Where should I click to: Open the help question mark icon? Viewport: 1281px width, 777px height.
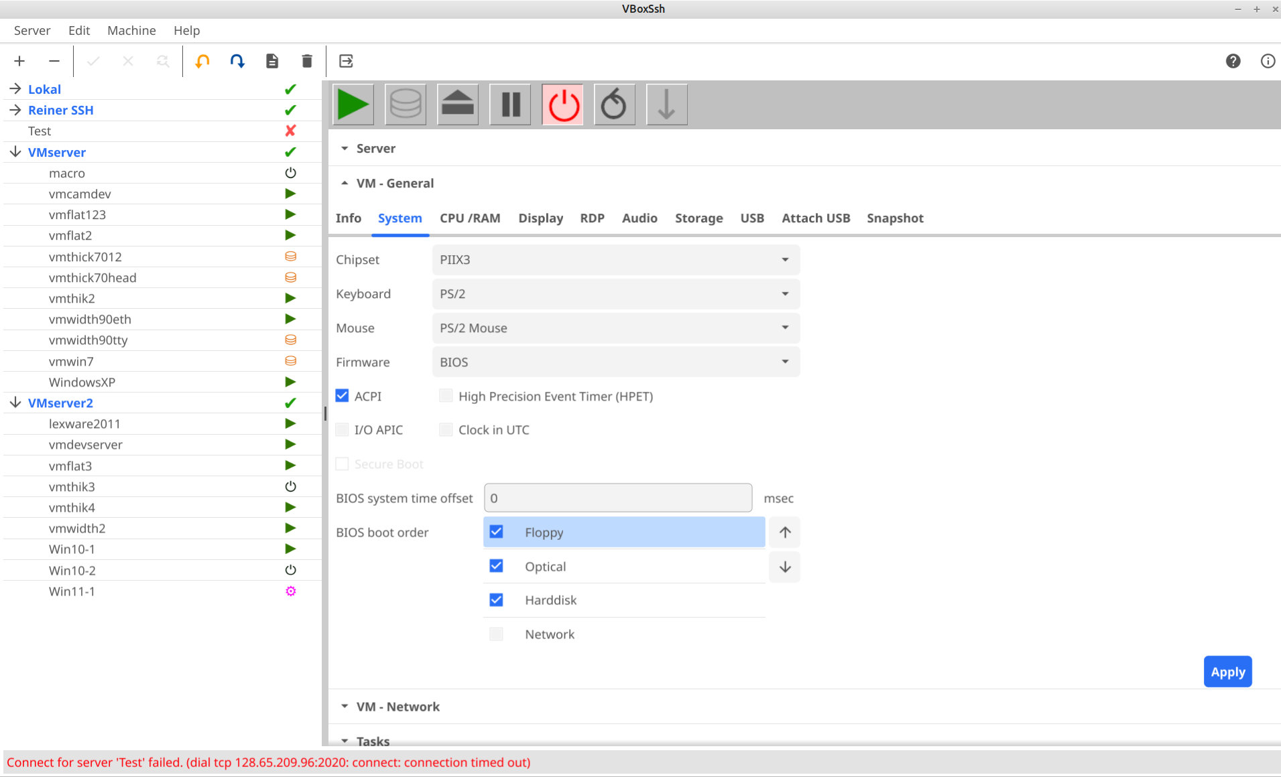point(1233,61)
